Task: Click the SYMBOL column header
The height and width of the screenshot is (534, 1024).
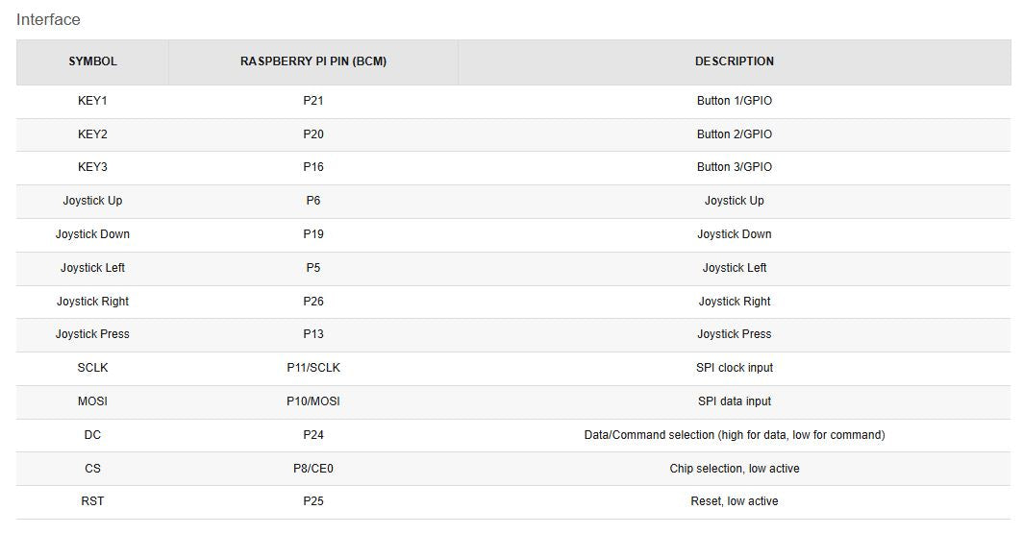Action: coord(92,61)
